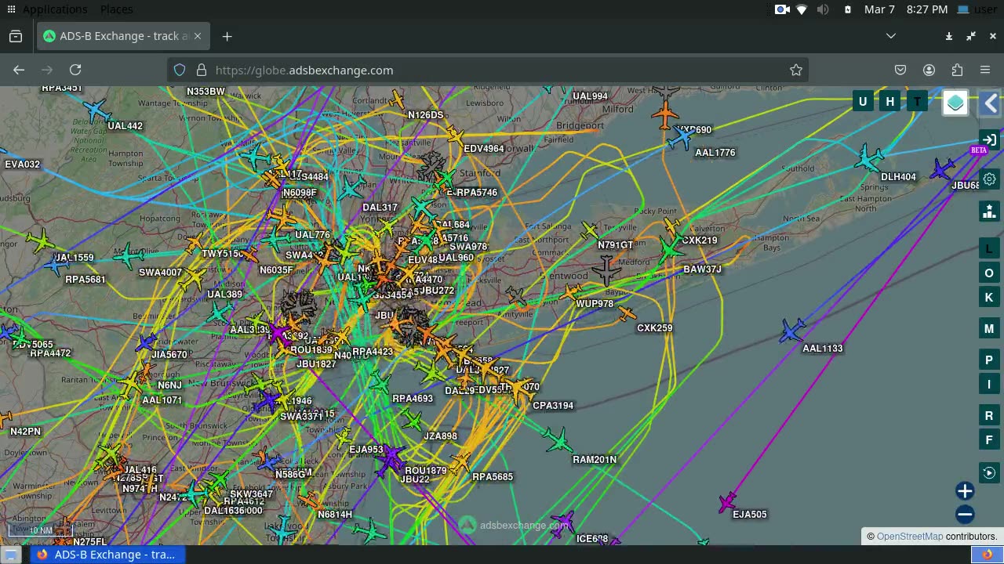Click the screen recording camera icon
Image resolution: width=1004 pixels, height=564 pixels.
[781, 9]
